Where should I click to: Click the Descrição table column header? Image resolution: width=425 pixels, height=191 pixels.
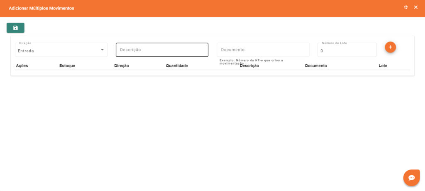click(249, 66)
